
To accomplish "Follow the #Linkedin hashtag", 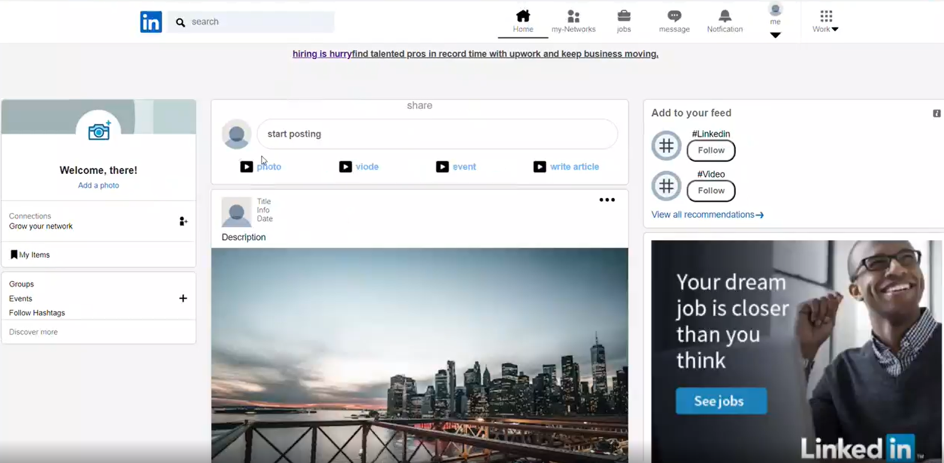I will coord(711,150).
